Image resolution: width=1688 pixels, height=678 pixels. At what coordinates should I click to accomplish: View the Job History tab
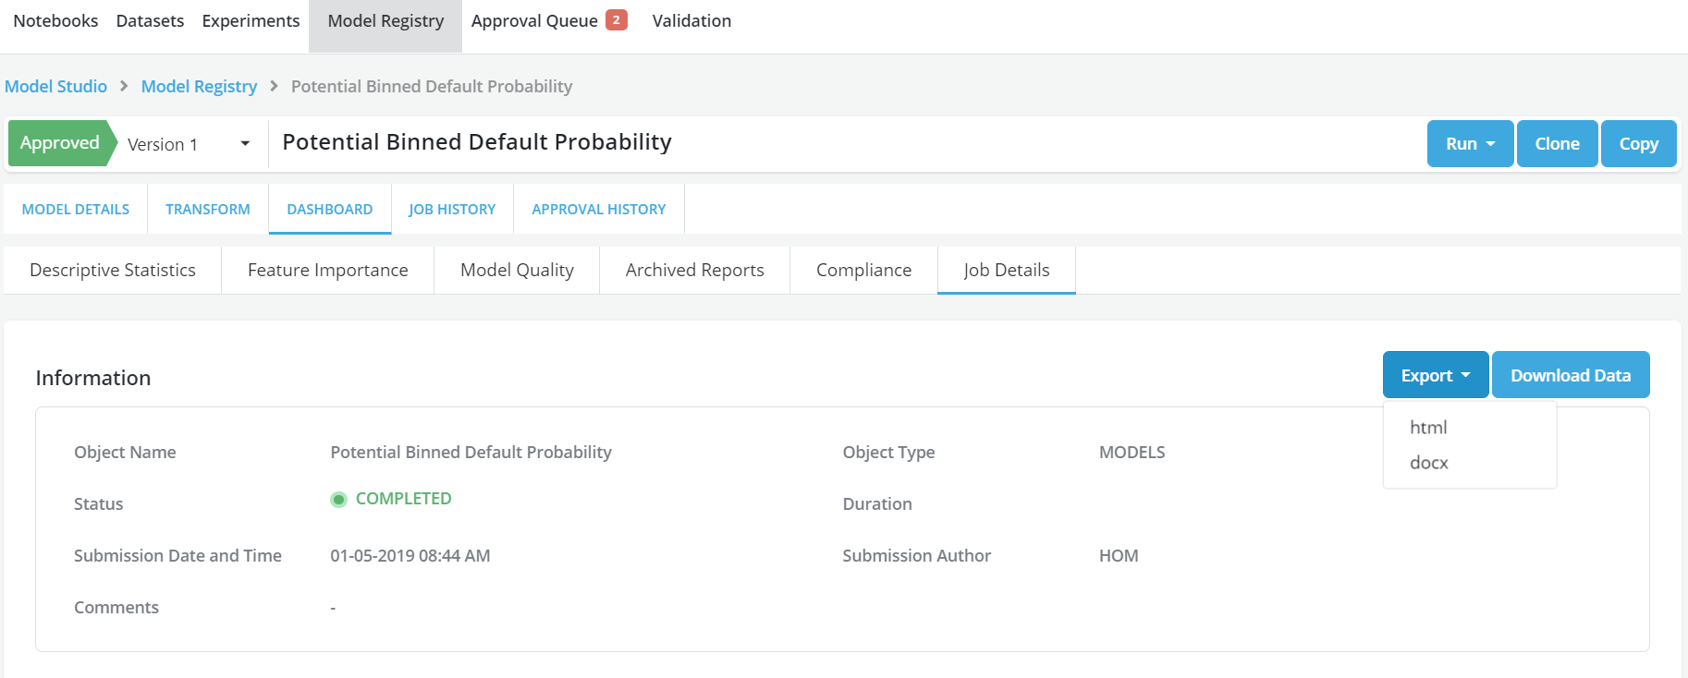pyautogui.click(x=452, y=210)
